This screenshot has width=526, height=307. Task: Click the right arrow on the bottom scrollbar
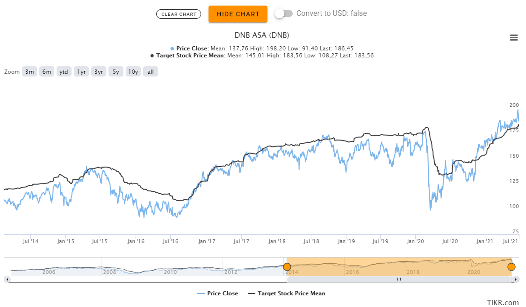point(516,279)
